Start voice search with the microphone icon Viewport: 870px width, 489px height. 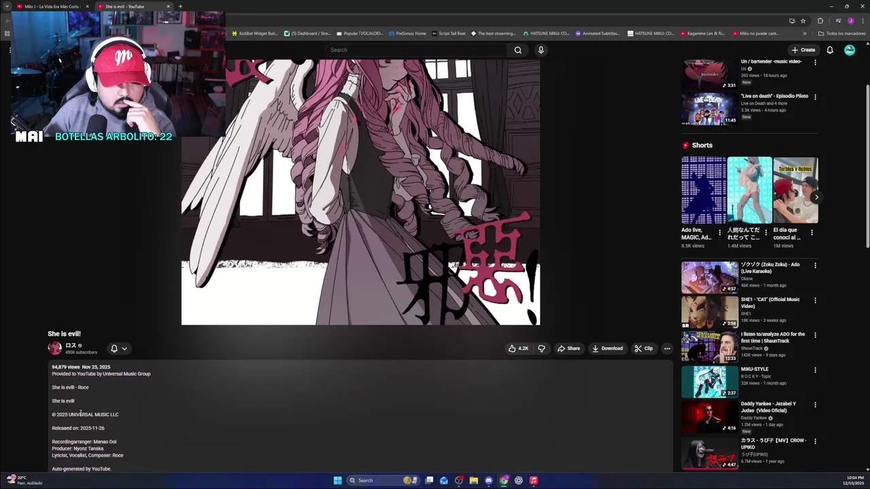pyautogui.click(x=541, y=50)
